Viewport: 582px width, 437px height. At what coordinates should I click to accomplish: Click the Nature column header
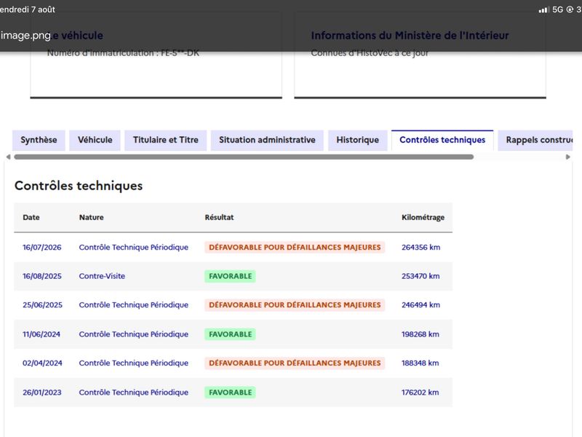tap(92, 217)
